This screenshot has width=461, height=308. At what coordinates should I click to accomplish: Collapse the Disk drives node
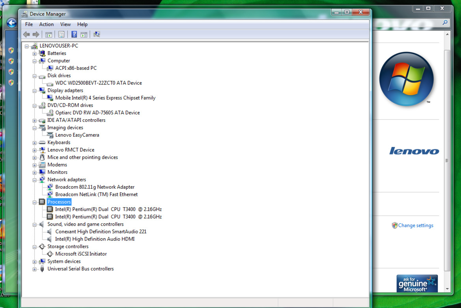click(x=34, y=76)
